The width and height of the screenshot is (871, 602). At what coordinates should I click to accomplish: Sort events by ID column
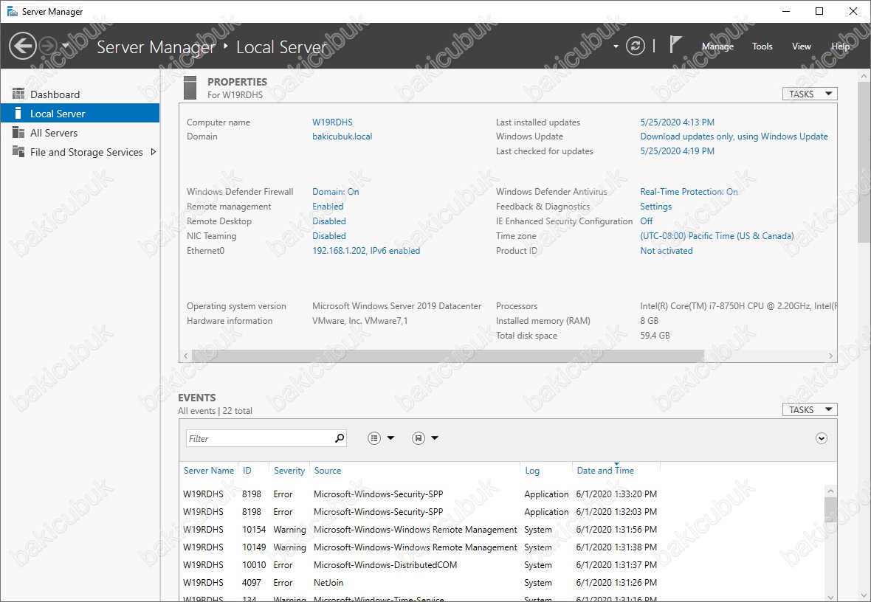(247, 471)
